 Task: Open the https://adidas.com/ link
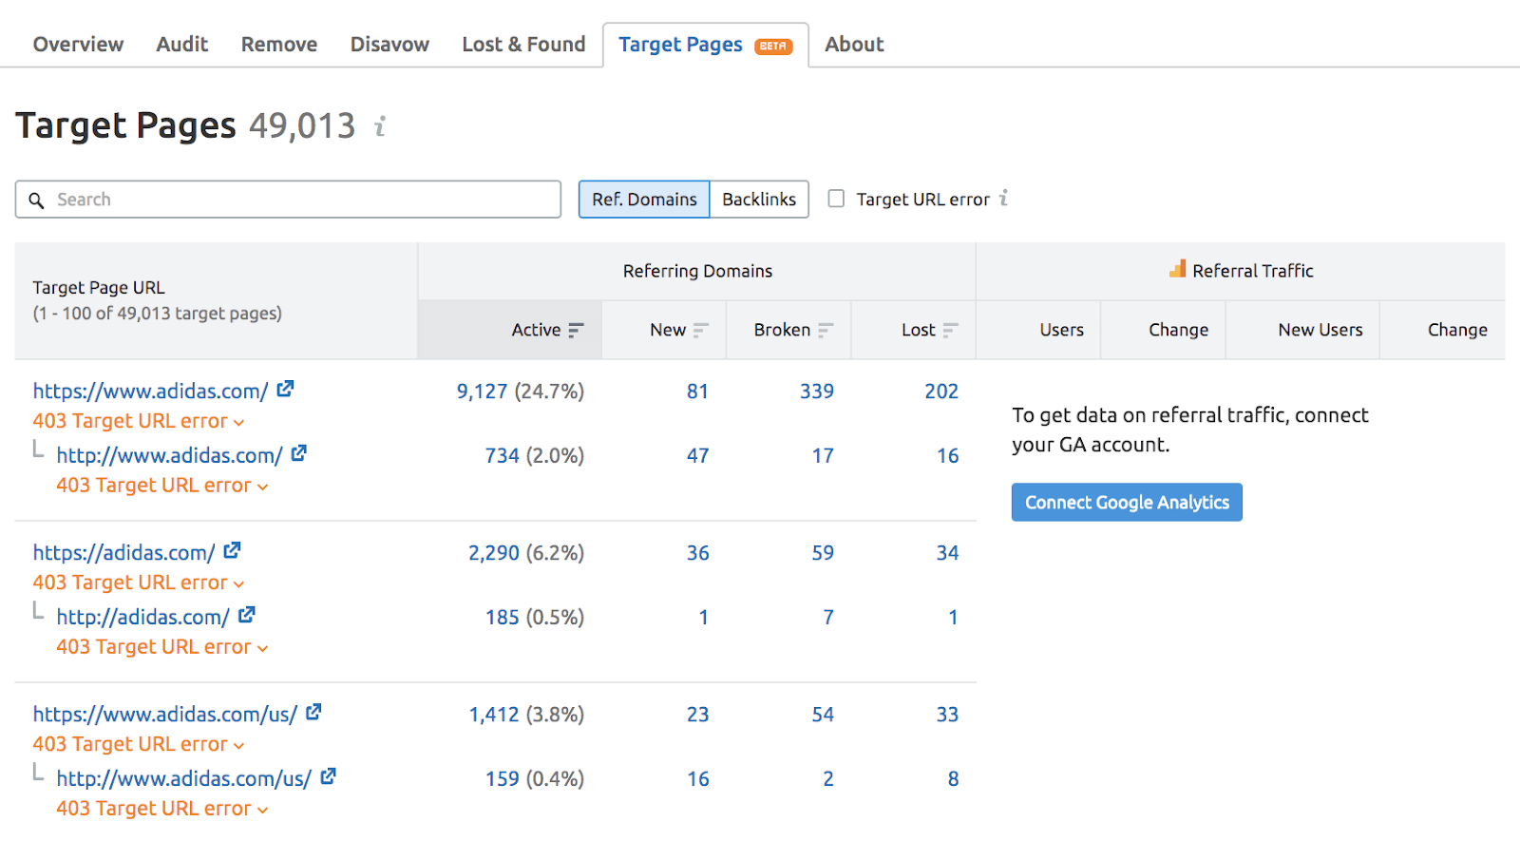tap(123, 552)
